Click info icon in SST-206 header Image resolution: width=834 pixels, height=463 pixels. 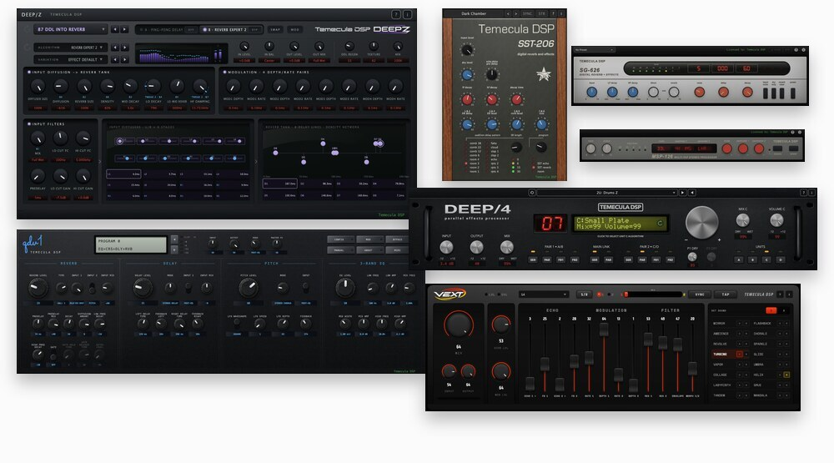[x=560, y=14]
